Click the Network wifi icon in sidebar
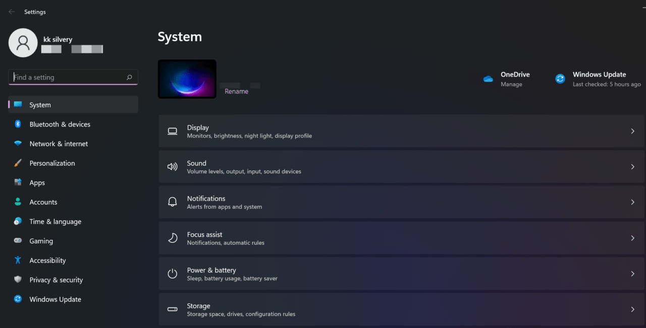Viewport: 646px width, 328px height. 18,144
